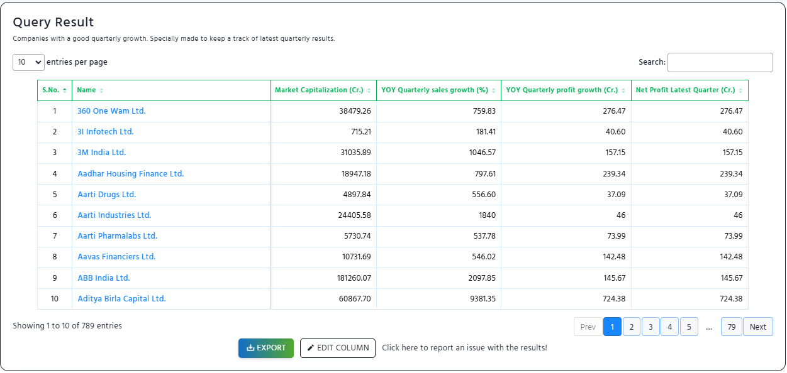Focus the Search input field
The image size is (787, 373).
pyautogui.click(x=720, y=62)
